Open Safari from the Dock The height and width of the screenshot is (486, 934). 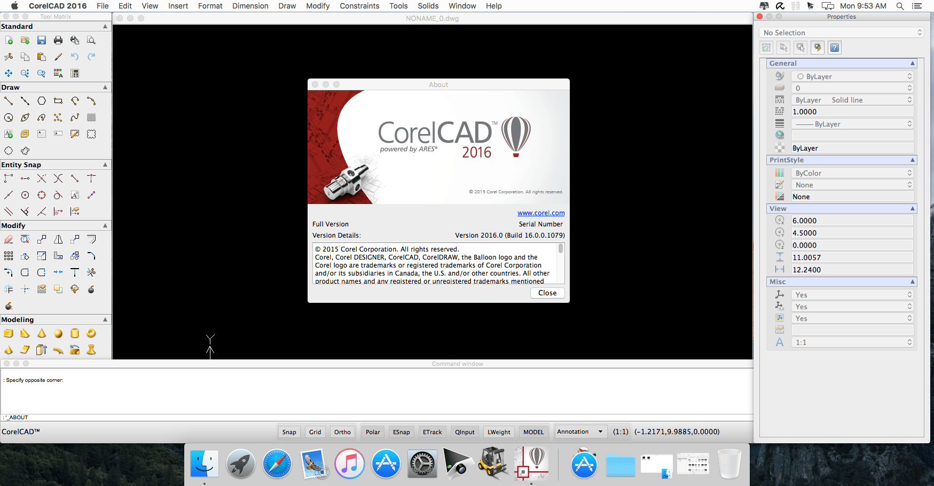[x=277, y=463]
